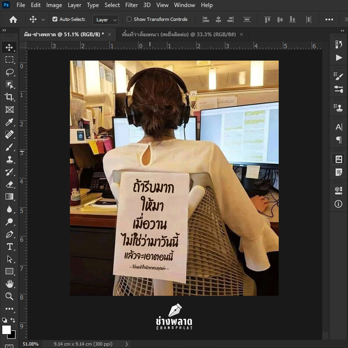Select the Dodge tool
Screen dimensions: 348x348
click(x=9, y=222)
